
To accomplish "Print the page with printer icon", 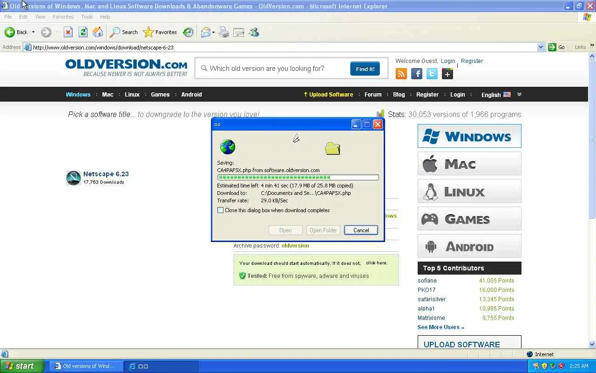I will point(224,32).
